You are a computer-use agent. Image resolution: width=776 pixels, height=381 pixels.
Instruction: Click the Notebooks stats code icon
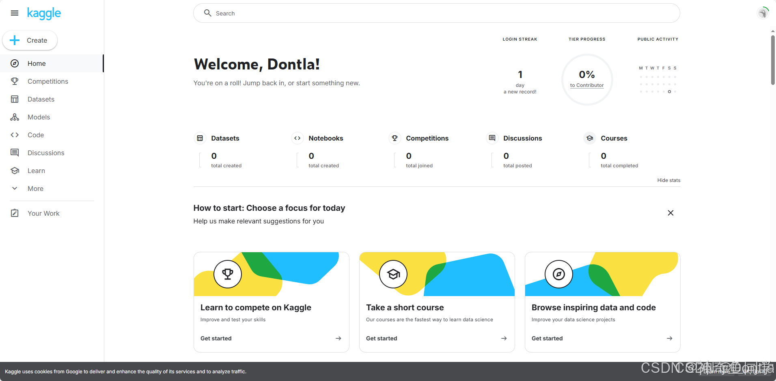pos(297,138)
